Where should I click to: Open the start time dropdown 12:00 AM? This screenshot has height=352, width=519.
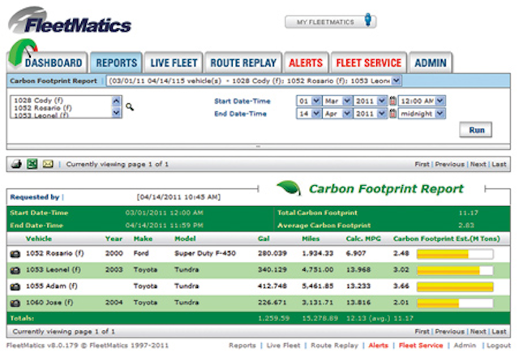coord(422,101)
